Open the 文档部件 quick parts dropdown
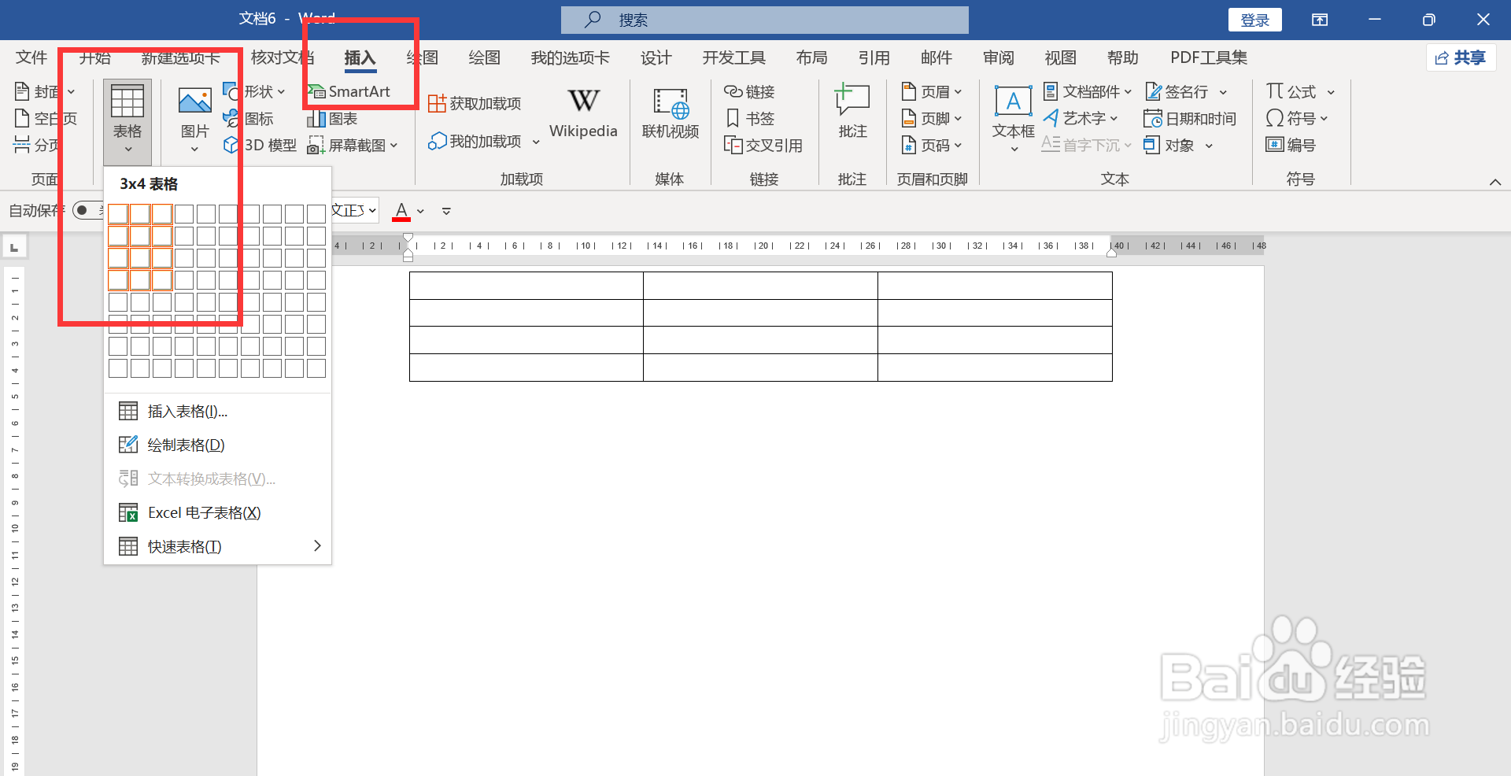 point(1087,92)
